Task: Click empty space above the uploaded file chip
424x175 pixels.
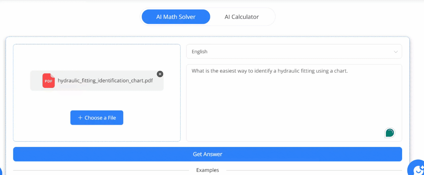Action: tap(97, 58)
